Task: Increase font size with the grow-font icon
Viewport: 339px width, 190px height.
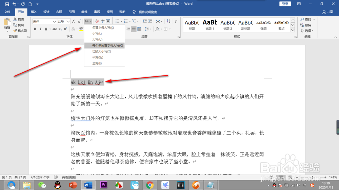Action: 74,21
